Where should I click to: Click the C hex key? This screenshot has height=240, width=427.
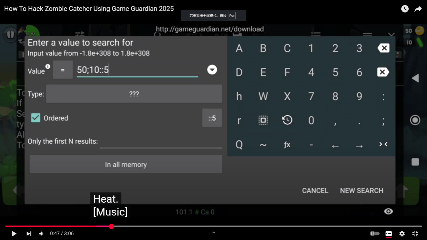click(287, 48)
